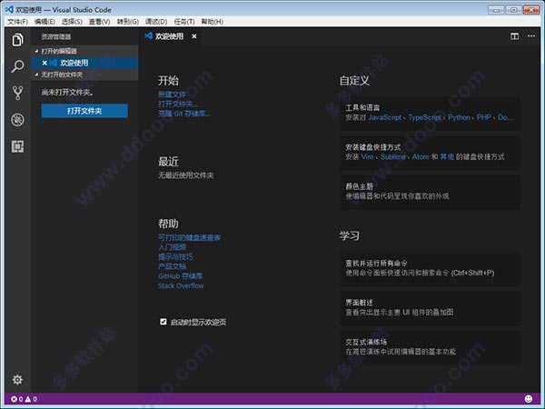Image resolution: width=545 pixels, height=409 pixels.
Task: Open the 文件(F) menu
Action: (x=18, y=22)
